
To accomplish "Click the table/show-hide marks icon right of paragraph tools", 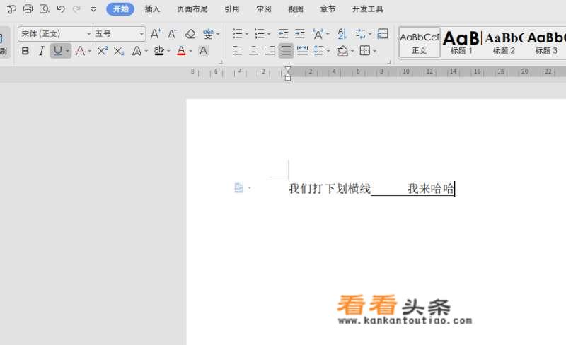I will [383, 34].
